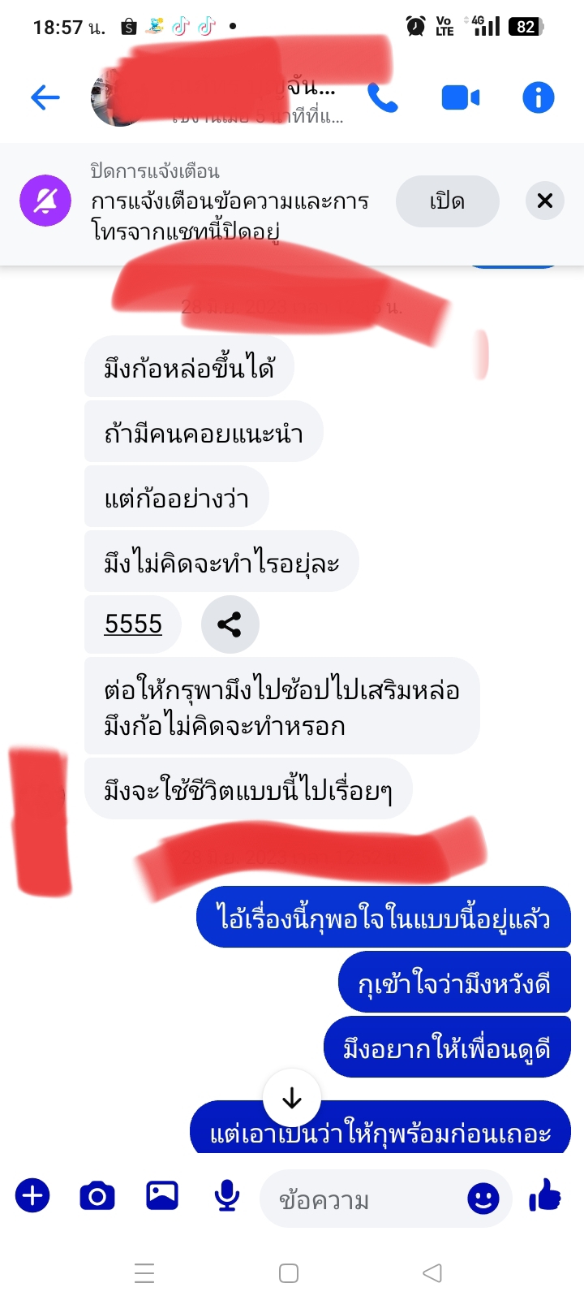584x1309 pixels.
Task: Tap เปิด to turn notifications on
Action: click(448, 201)
